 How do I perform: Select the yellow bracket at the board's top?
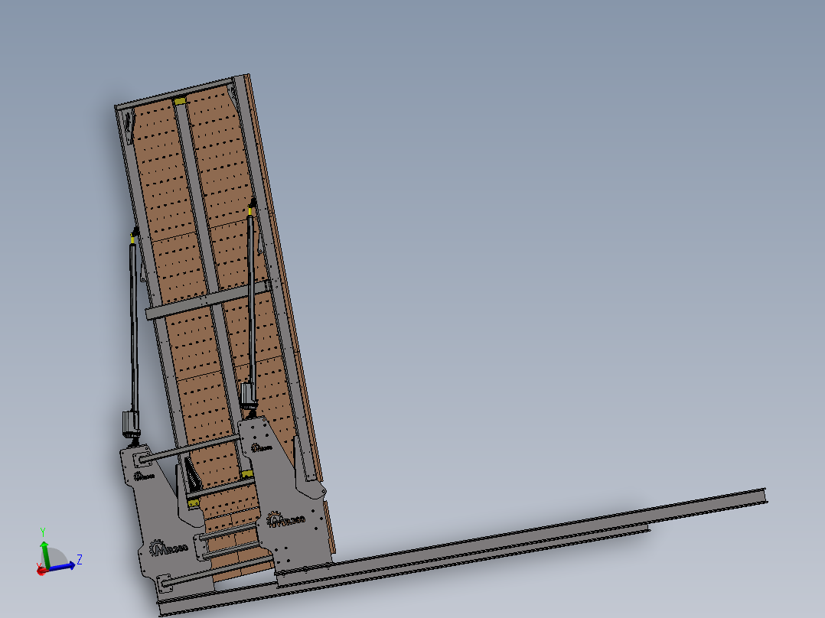click(x=180, y=101)
